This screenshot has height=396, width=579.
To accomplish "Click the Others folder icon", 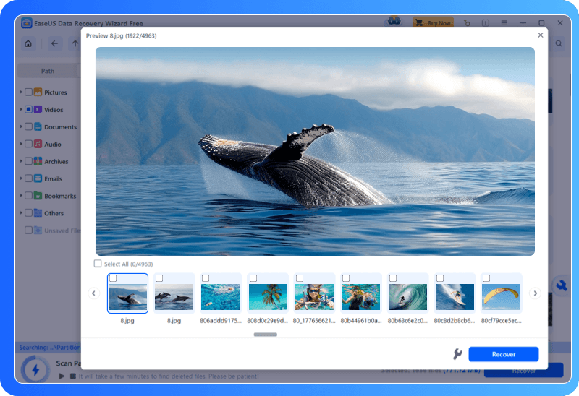I will pyautogui.click(x=38, y=213).
